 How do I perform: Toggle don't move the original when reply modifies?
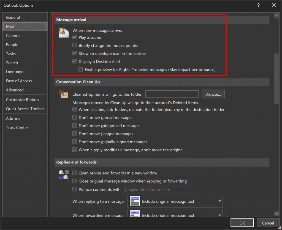[x=75, y=150]
